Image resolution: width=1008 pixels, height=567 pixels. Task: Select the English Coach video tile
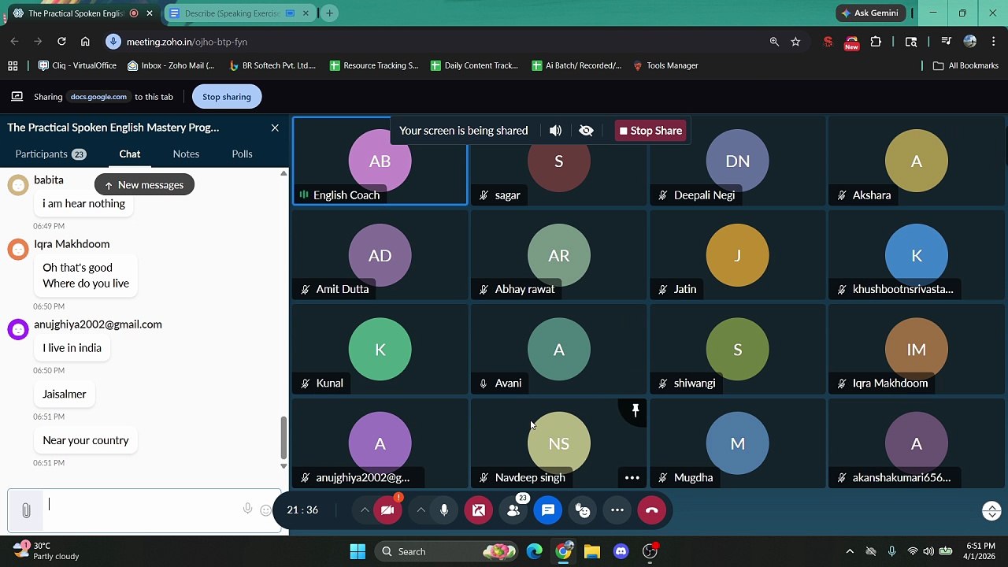(x=380, y=161)
